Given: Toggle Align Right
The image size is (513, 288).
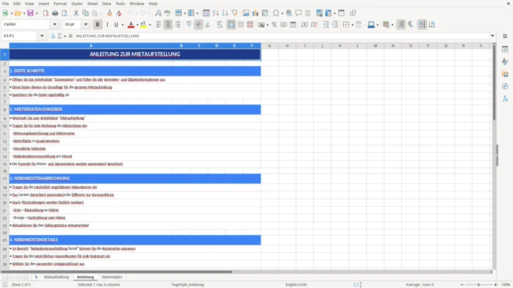Looking at the screenshot, I should (178, 24).
